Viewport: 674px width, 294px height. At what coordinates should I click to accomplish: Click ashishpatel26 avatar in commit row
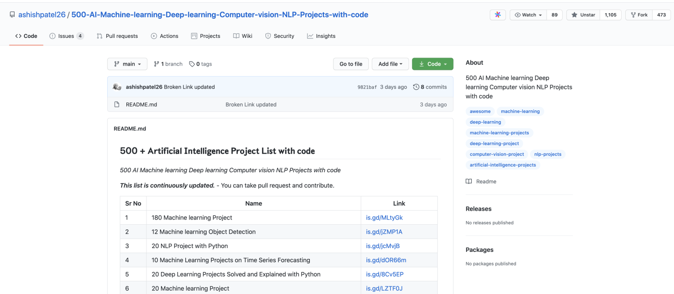pyautogui.click(x=117, y=87)
